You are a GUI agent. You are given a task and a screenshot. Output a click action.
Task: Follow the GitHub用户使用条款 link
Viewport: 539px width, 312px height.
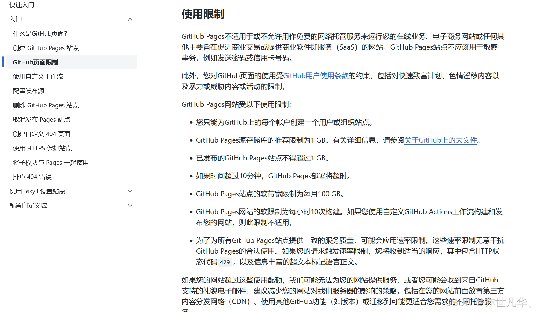(x=316, y=76)
